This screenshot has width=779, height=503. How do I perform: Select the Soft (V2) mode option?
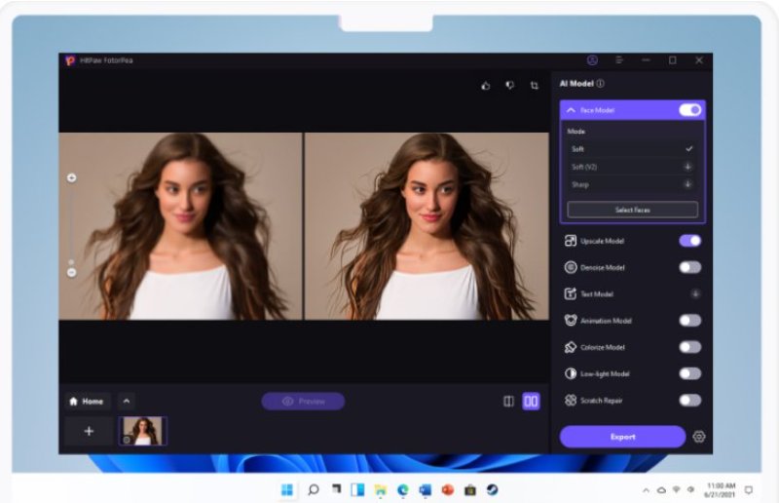[x=632, y=167]
